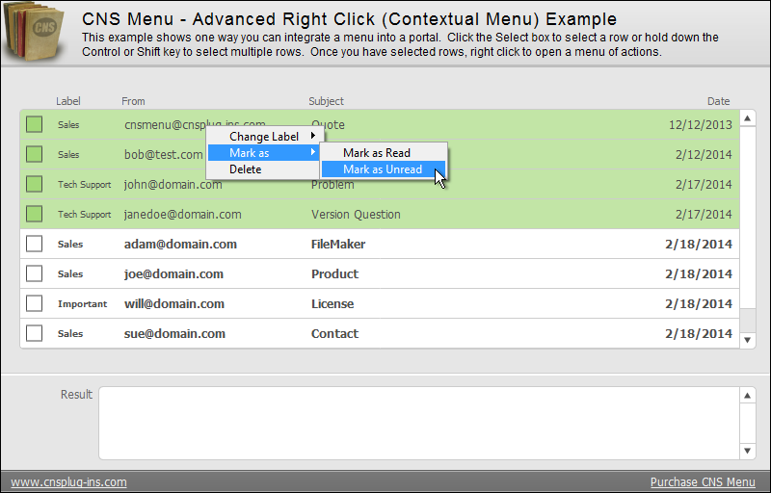Click the Important label on will's row
771x493 pixels.
(82, 304)
